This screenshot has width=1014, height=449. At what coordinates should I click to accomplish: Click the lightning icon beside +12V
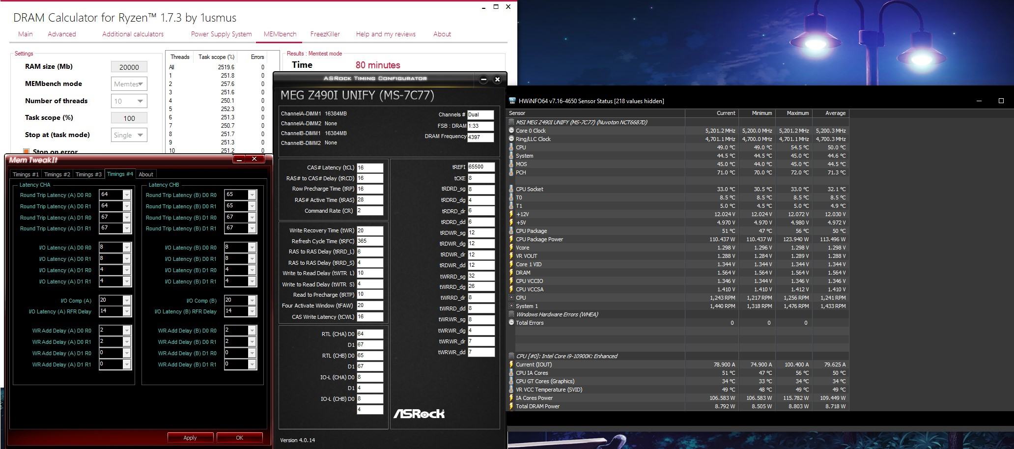[511, 214]
